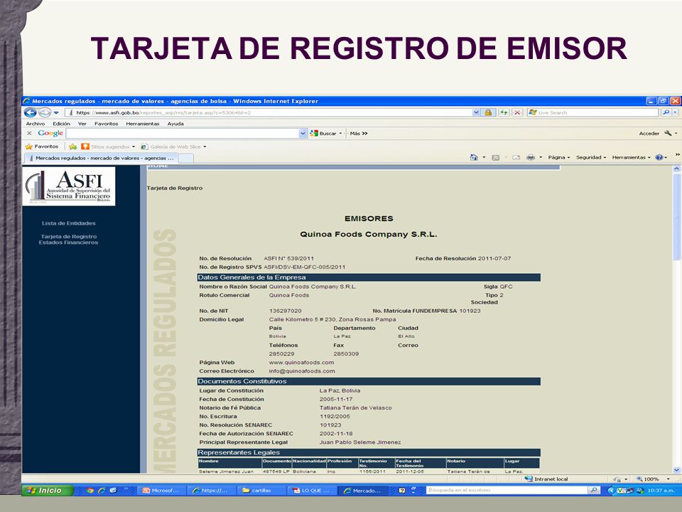Open the Edición menu
The height and width of the screenshot is (512, 682).
pos(61,124)
